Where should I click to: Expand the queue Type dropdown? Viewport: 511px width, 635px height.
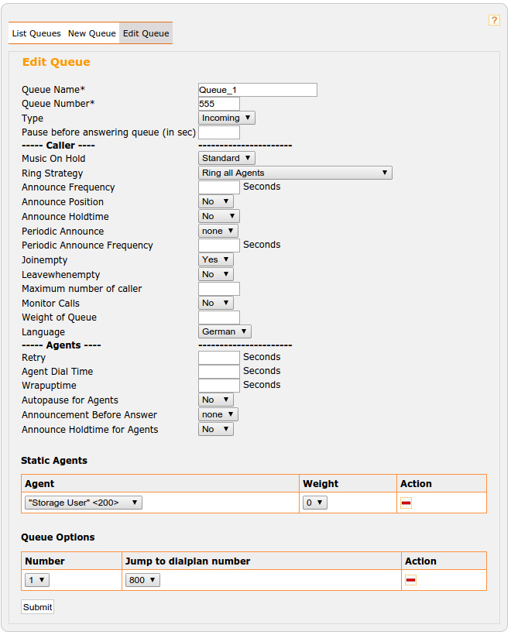[x=226, y=118]
